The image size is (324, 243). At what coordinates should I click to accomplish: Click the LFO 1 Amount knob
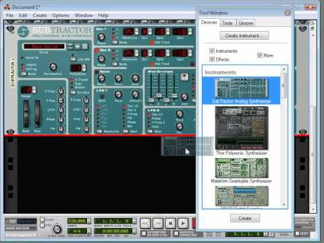tap(135, 94)
